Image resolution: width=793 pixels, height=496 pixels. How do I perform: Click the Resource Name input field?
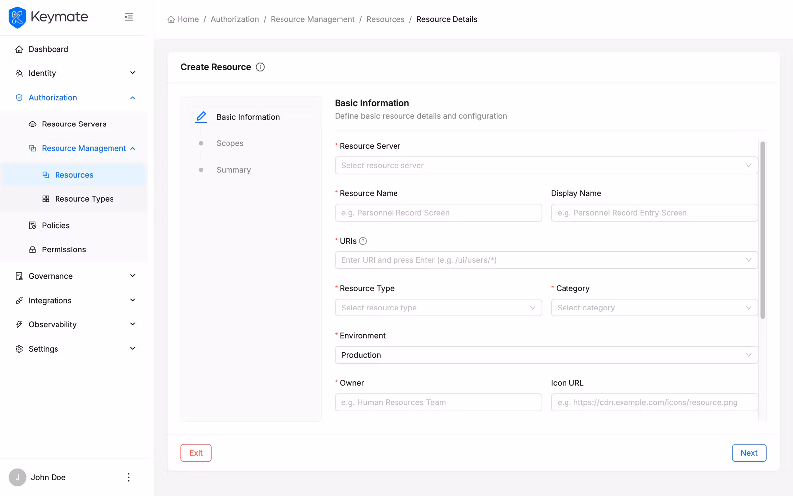(438, 213)
